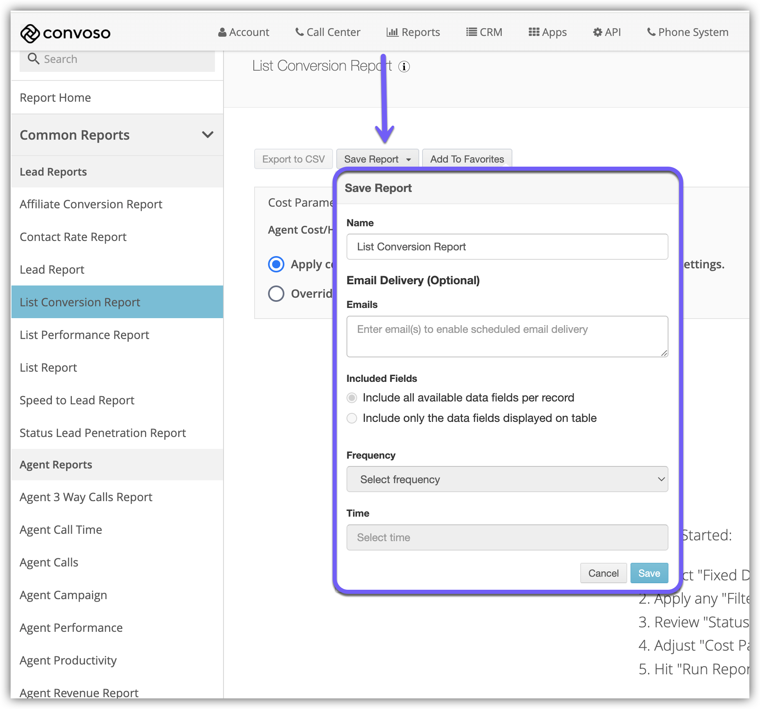Viewport: 760px width, 709px height.
Task: Open the List Performance Report in sidebar
Action: tap(85, 335)
